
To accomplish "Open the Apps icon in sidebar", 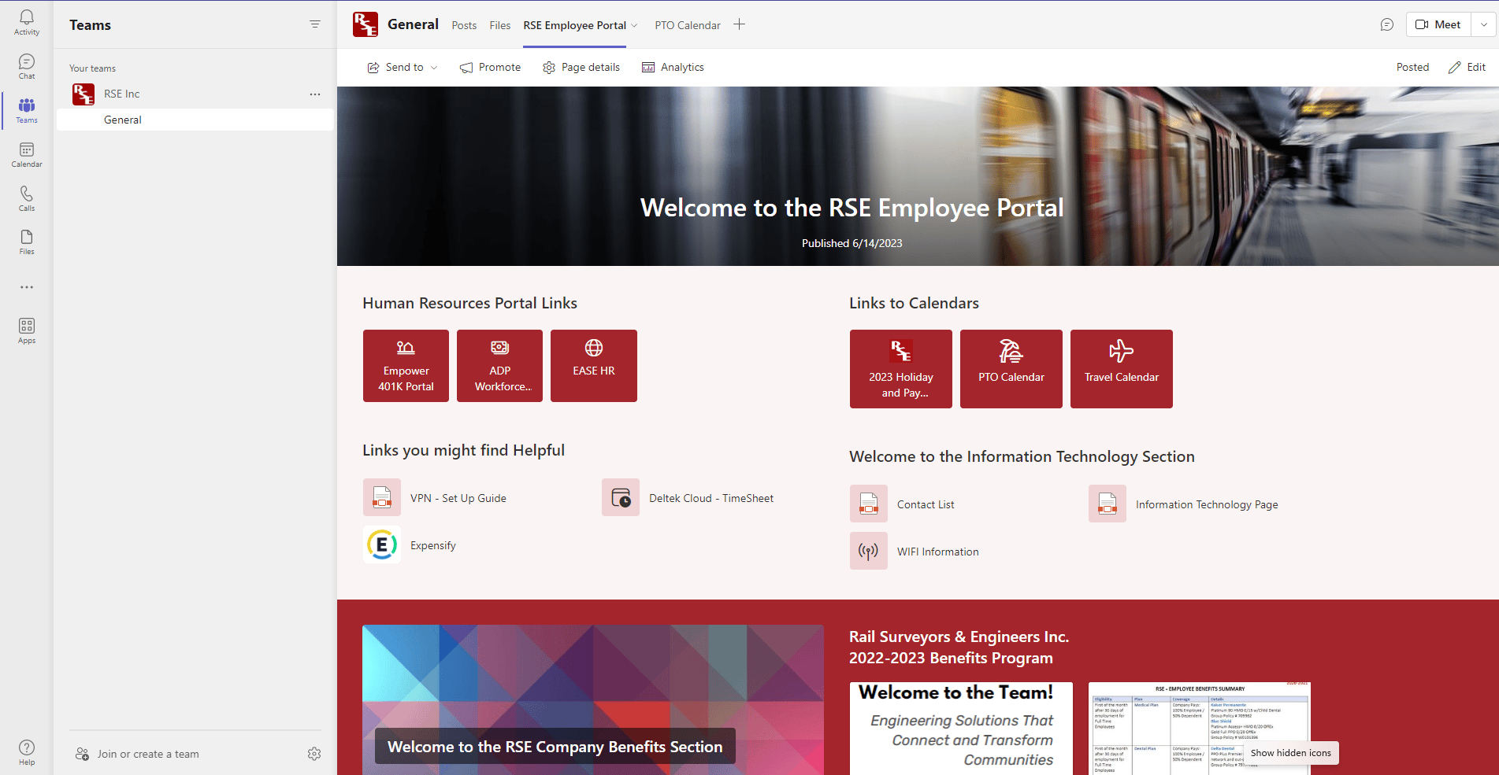I will [27, 330].
